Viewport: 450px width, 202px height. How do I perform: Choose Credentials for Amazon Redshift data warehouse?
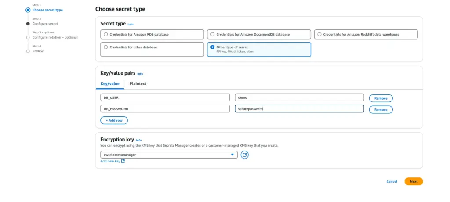tap(319, 34)
